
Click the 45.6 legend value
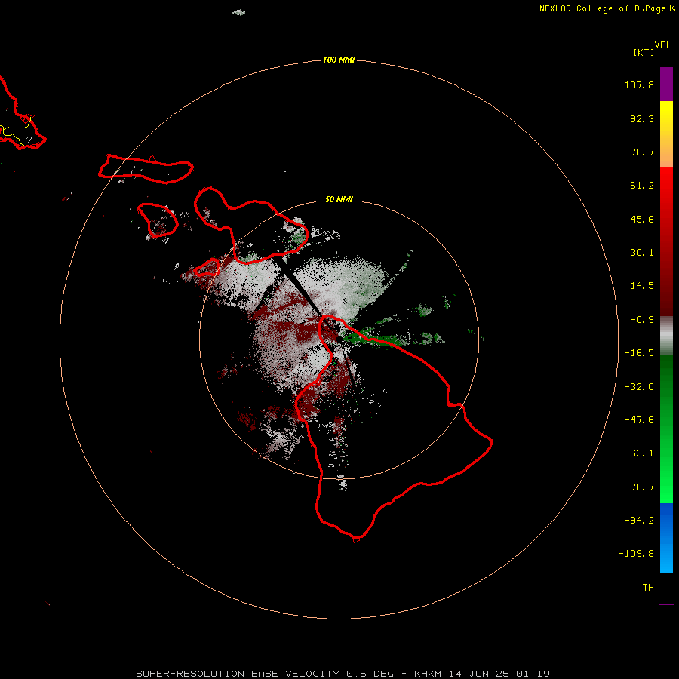(x=642, y=219)
